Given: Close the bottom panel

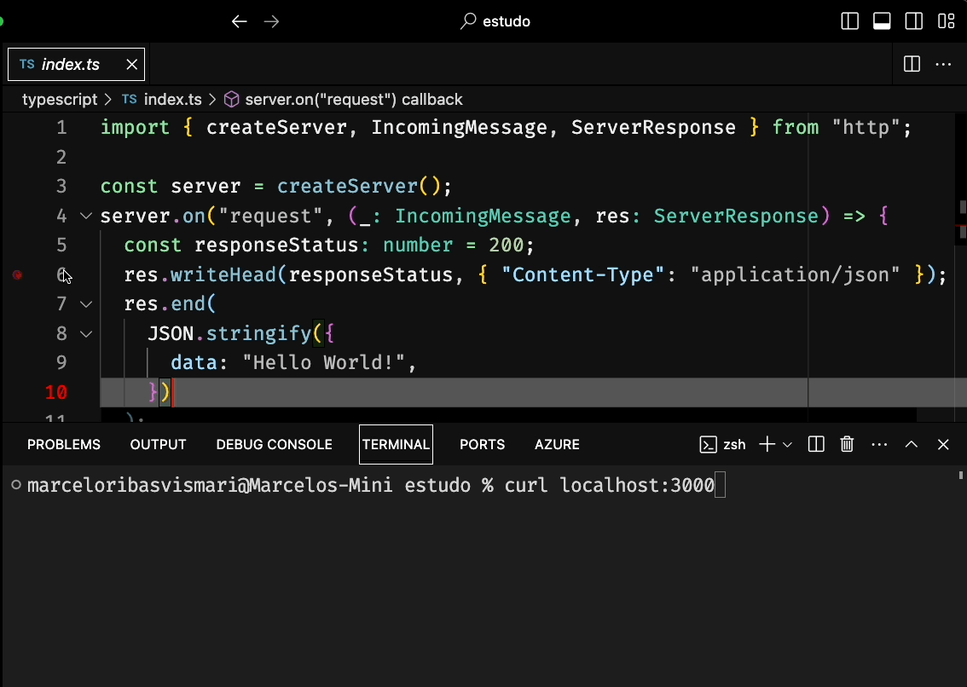Looking at the screenshot, I should 943,445.
